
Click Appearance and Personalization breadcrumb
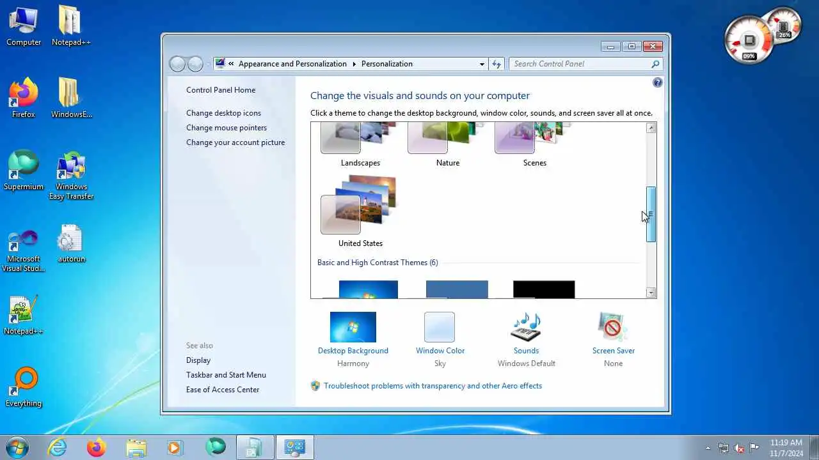(x=292, y=64)
